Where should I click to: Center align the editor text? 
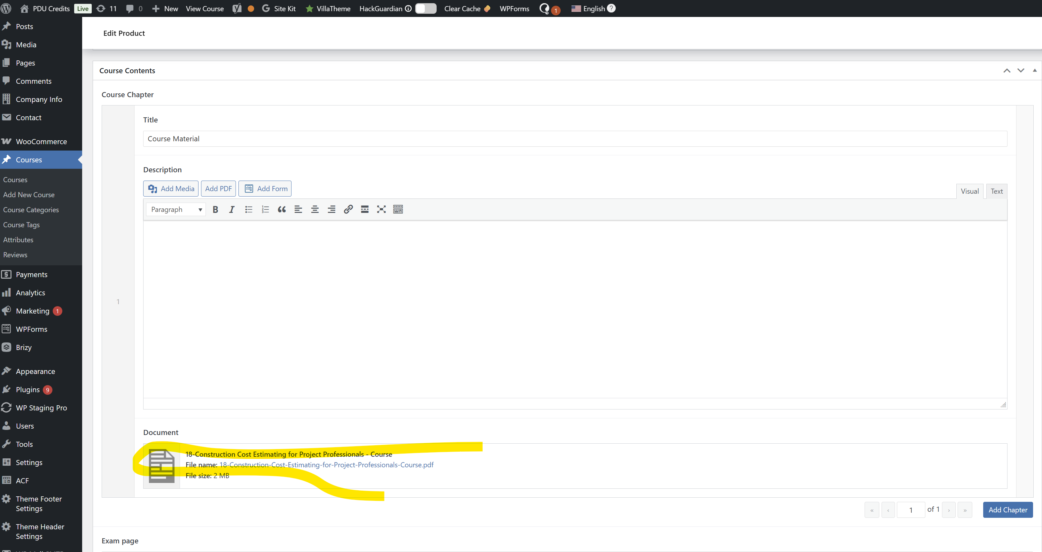point(315,209)
